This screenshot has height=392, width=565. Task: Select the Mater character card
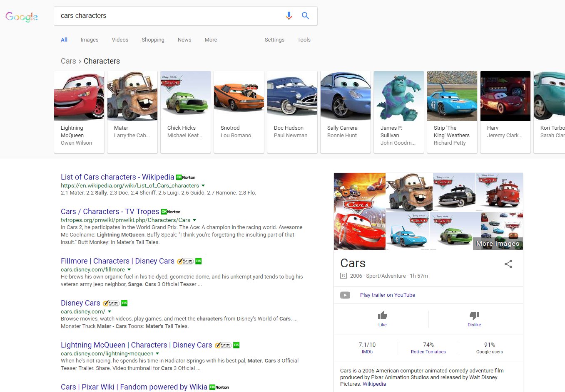coord(132,112)
